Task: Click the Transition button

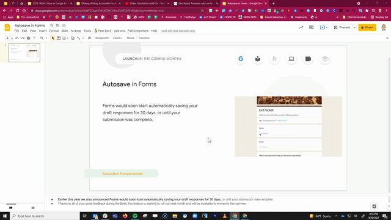Action: (144, 38)
